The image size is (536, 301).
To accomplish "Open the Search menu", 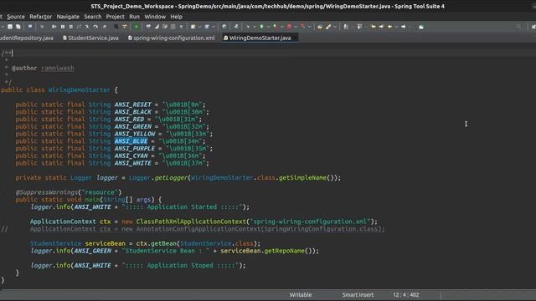I will pos(93,17).
